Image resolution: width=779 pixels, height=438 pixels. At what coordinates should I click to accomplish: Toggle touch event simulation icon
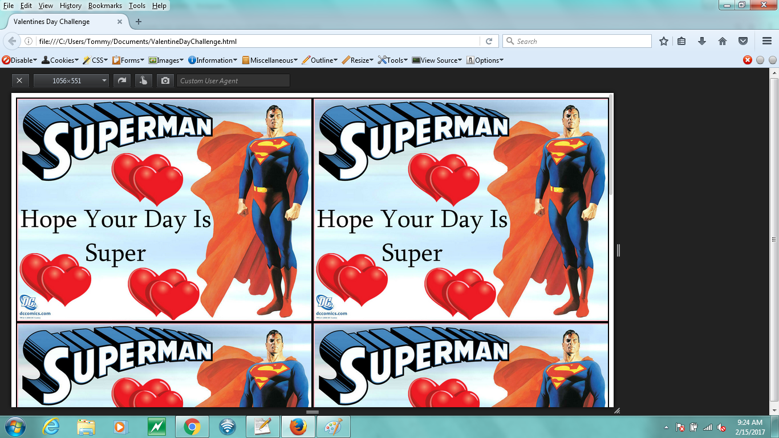click(x=143, y=80)
